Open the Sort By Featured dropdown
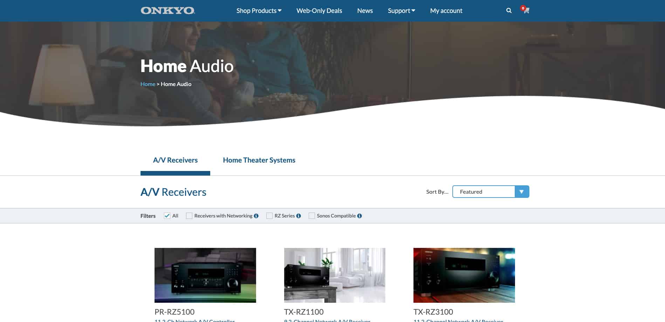The image size is (665, 322). [491, 192]
